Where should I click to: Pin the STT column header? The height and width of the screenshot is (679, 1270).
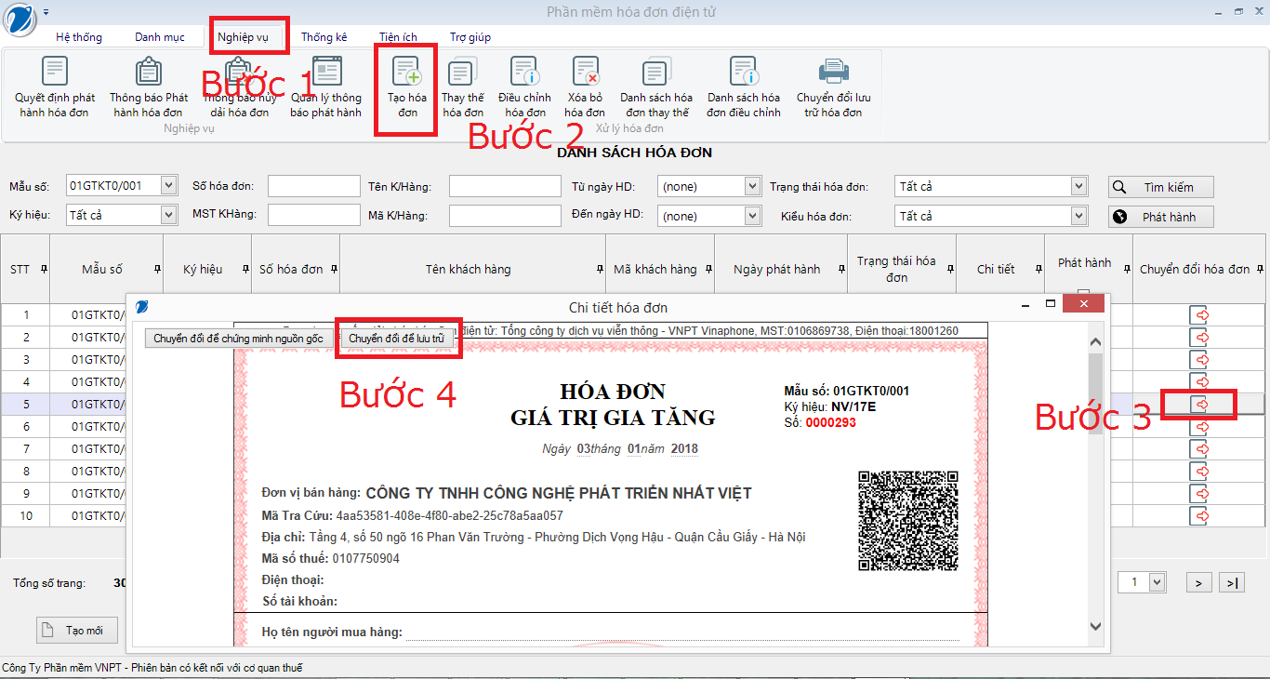coord(44,270)
